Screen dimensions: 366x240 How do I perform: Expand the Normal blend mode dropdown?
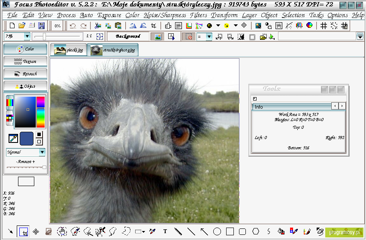(x=42, y=152)
